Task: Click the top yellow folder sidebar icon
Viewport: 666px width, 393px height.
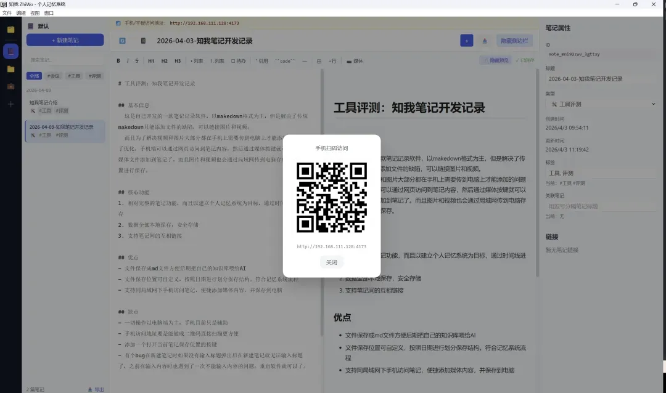Action: (11, 30)
